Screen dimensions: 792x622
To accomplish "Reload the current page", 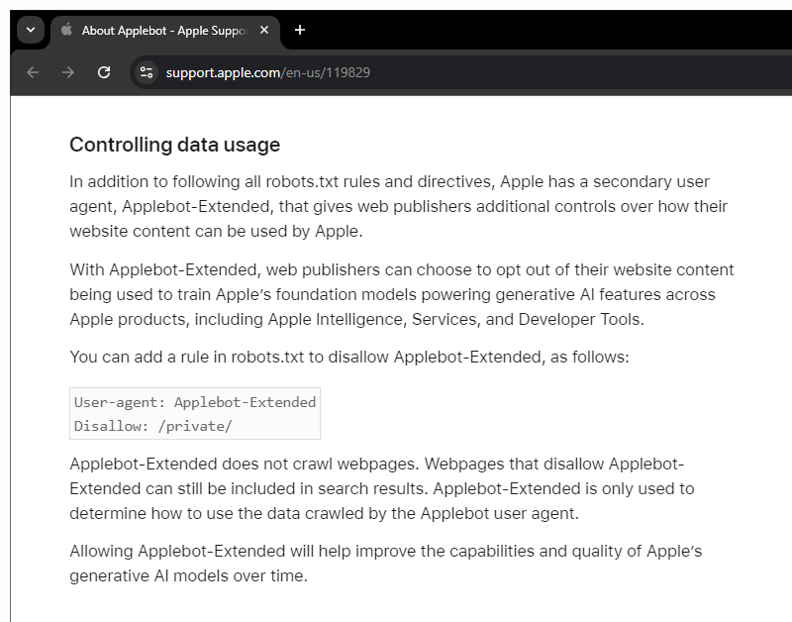I will [x=104, y=72].
